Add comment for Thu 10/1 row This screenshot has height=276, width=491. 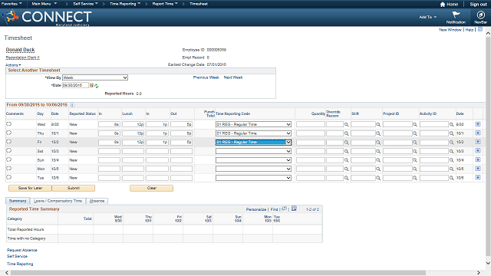(8, 133)
